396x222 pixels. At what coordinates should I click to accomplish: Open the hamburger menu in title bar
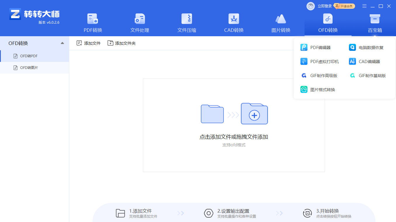[364, 6]
